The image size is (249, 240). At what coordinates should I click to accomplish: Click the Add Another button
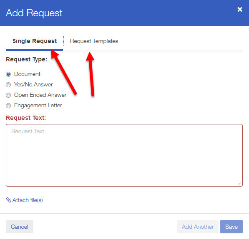click(x=198, y=227)
